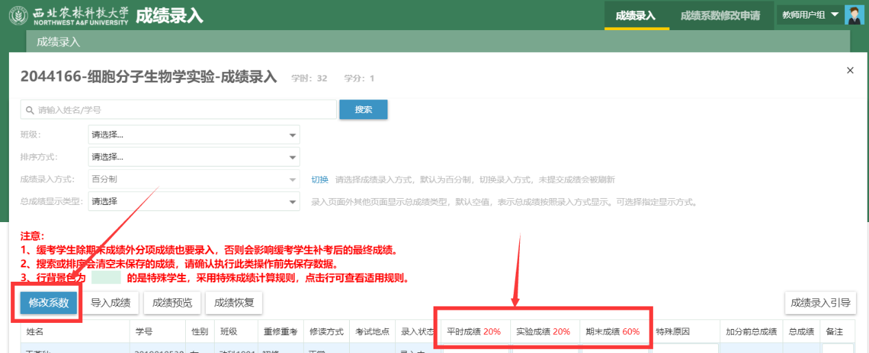This screenshot has width=869, height=353.
Task: Click the 导入成绩 button
Action: pyautogui.click(x=111, y=303)
